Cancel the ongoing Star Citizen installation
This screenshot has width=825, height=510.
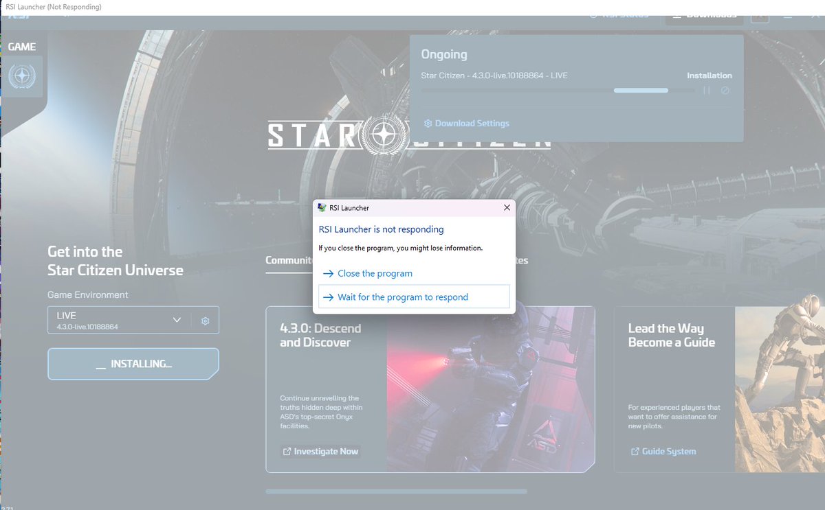(725, 91)
